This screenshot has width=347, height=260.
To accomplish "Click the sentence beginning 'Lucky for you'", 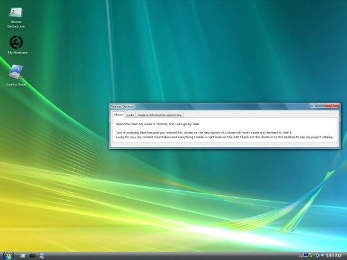I will click(x=224, y=137).
